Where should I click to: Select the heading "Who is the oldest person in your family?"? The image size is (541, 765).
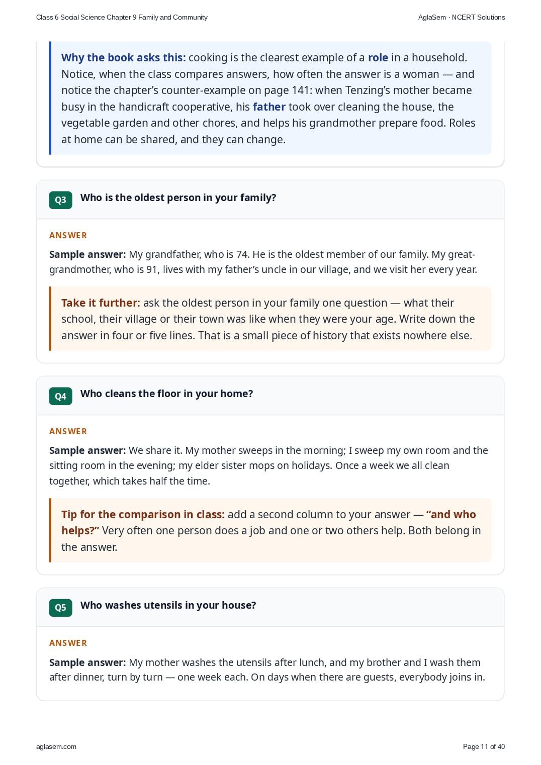pyautogui.click(x=178, y=198)
